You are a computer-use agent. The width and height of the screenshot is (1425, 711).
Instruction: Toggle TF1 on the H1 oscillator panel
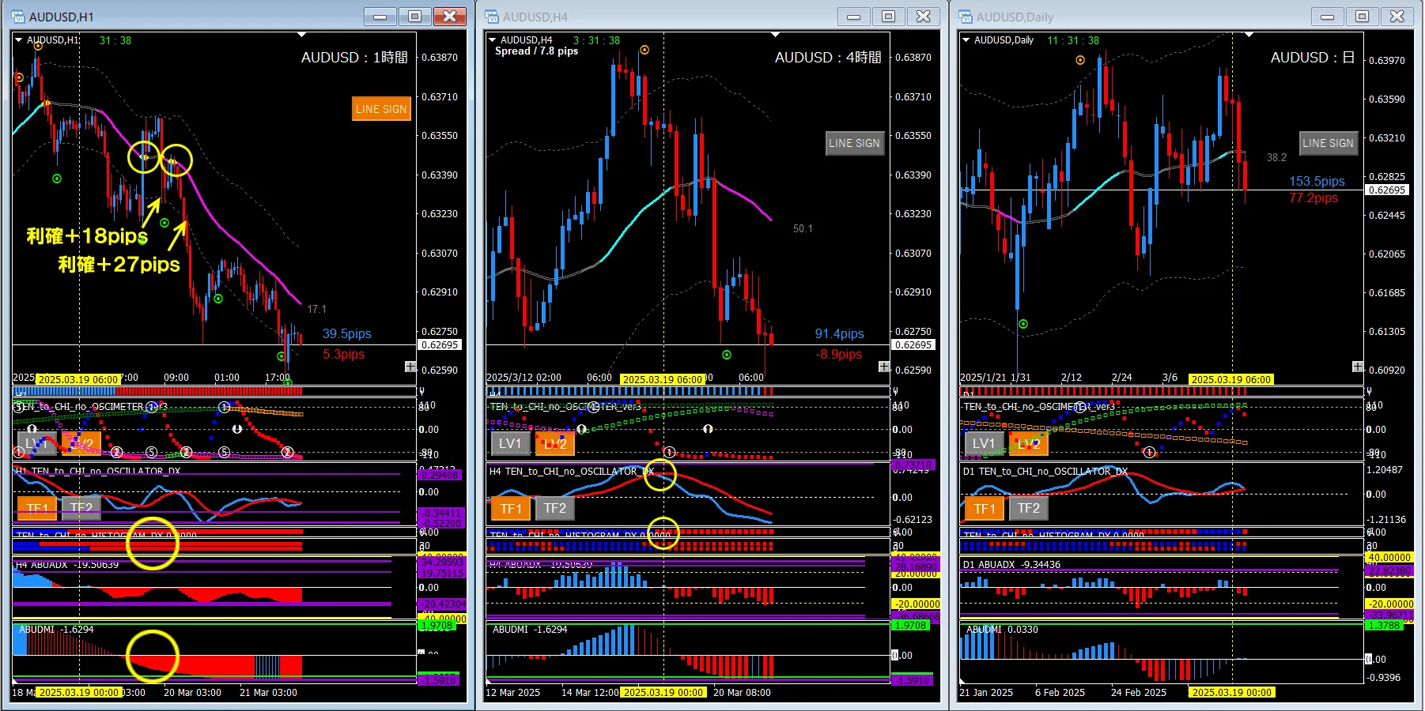(37, 508)
